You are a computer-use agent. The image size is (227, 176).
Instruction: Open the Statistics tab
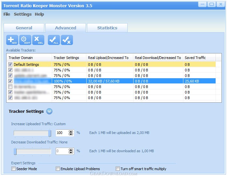click(x=107, y=28)
